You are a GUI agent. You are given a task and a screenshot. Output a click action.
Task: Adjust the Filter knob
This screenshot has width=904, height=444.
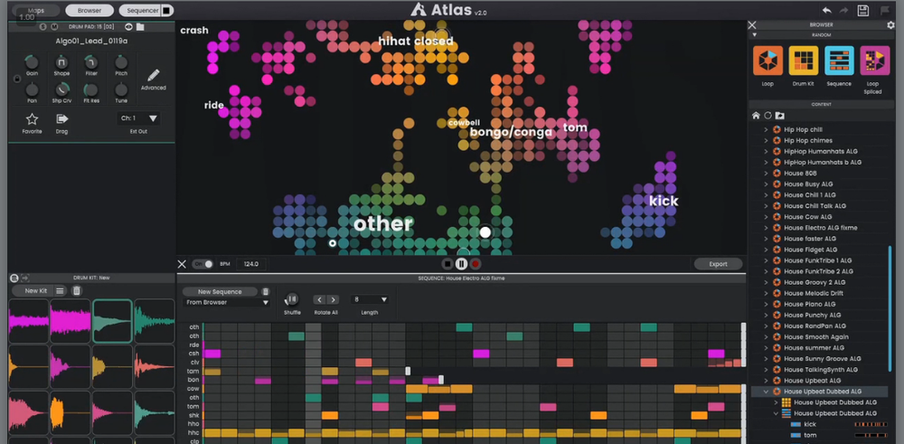[x=91, y=61]
